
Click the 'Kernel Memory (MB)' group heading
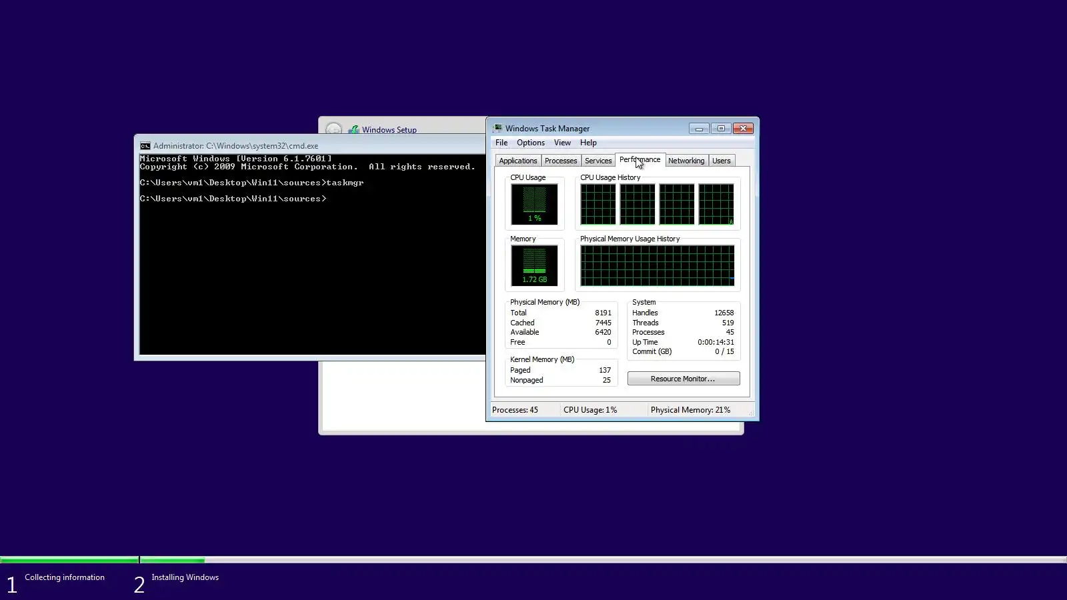(542, 359)
